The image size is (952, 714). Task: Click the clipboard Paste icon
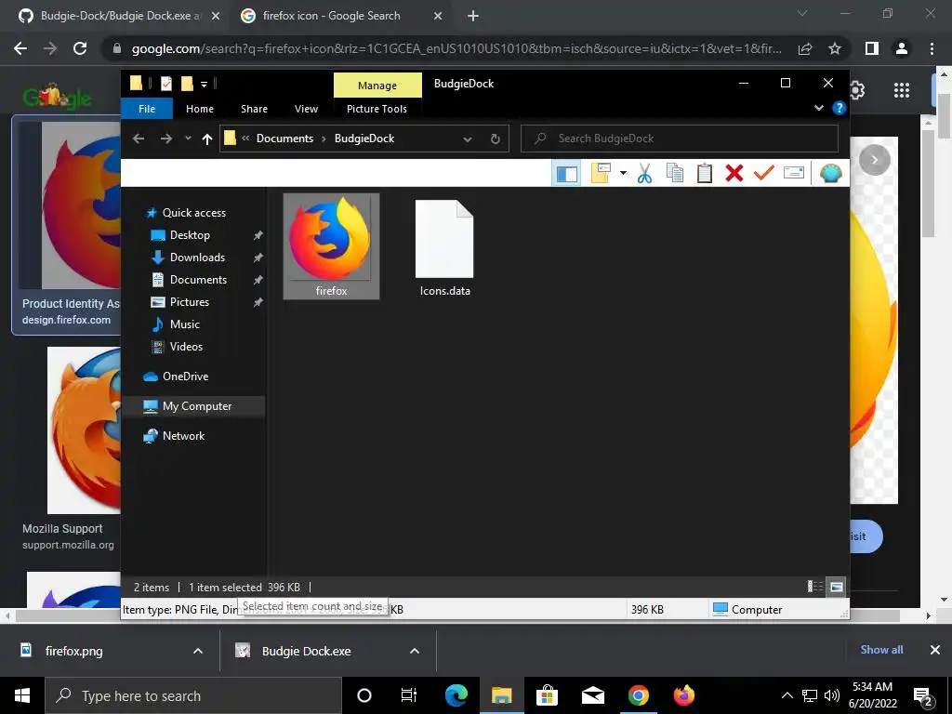tap(705, 173)
